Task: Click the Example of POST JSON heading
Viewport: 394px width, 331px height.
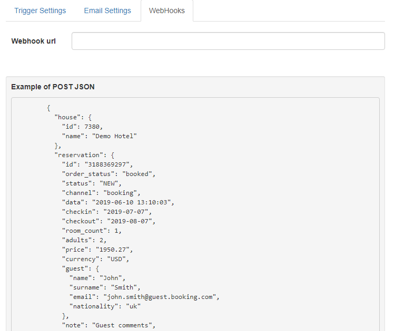Action: (53, 87)
